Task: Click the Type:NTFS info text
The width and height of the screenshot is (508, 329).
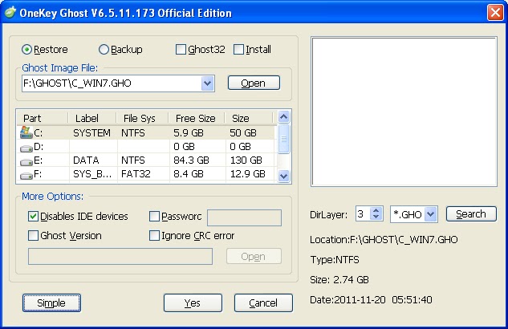Action: click(x=335, y=260)
